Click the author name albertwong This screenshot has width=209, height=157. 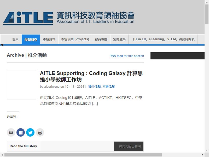pyautogui.click(x=52, y=87)
